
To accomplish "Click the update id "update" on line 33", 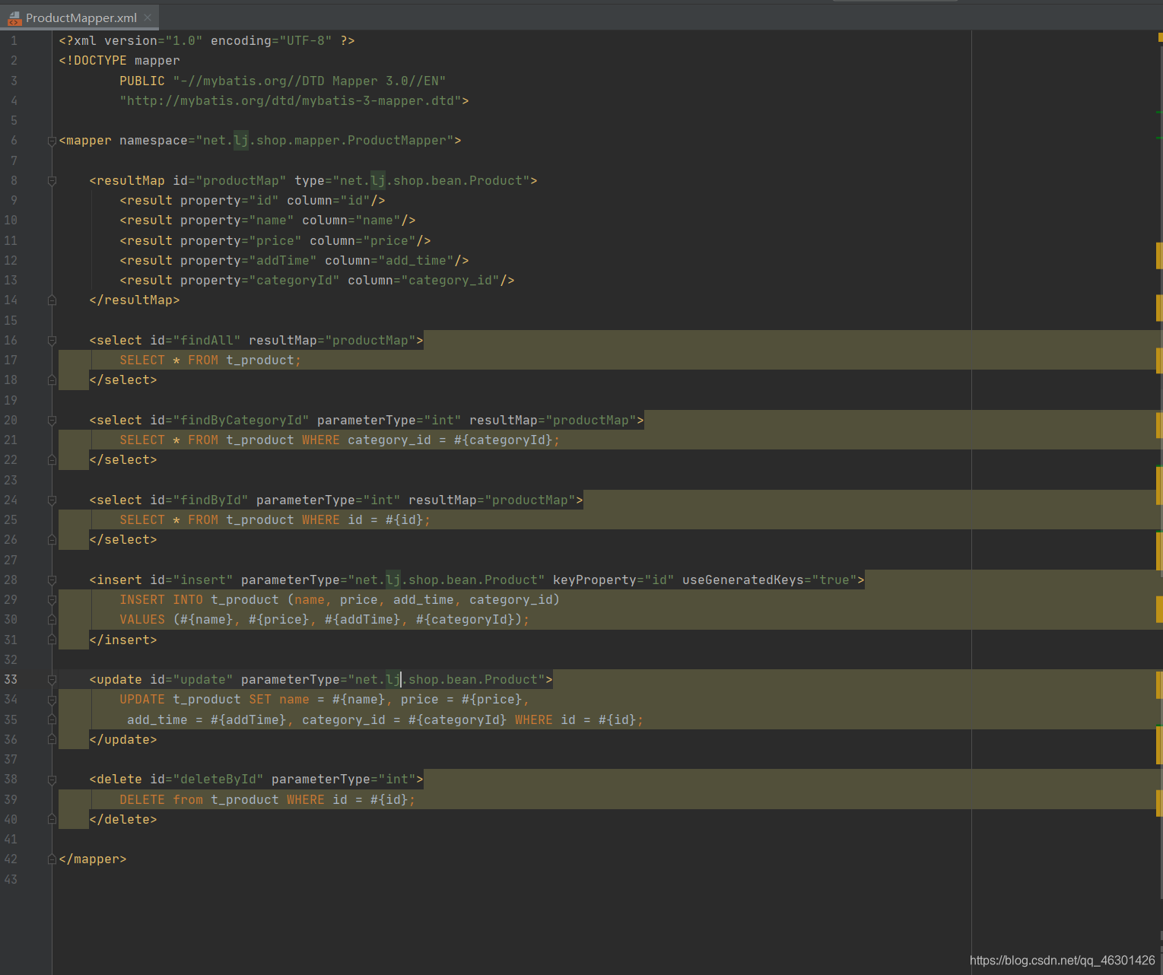I will coord(203,680).
